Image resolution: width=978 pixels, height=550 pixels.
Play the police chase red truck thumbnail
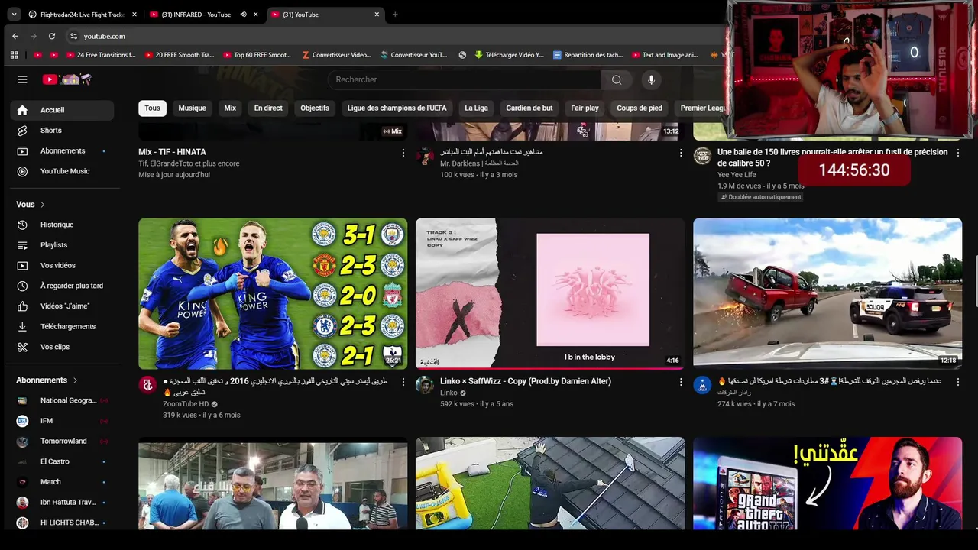[x=827, y=294]
